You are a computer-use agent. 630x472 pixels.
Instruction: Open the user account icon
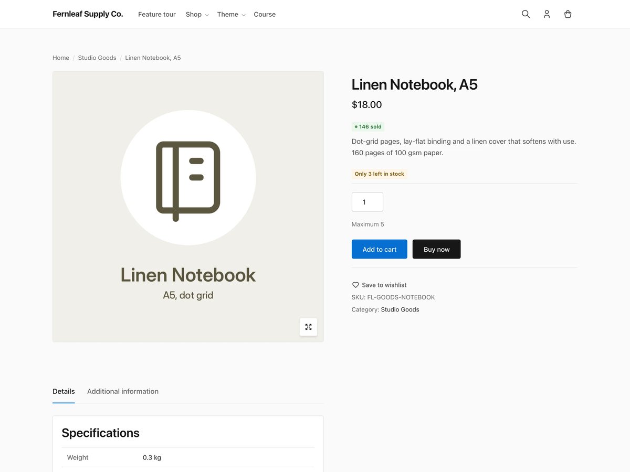pos(547,14)
